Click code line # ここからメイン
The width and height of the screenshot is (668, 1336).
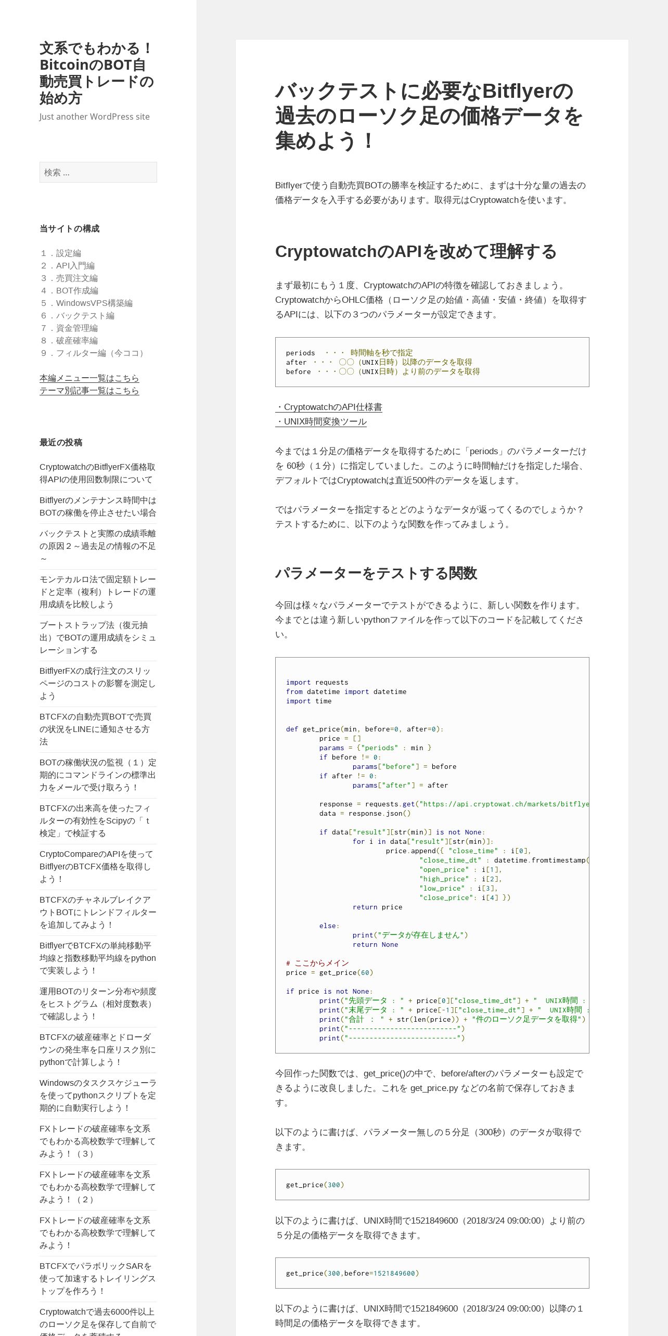pos(317,964)
